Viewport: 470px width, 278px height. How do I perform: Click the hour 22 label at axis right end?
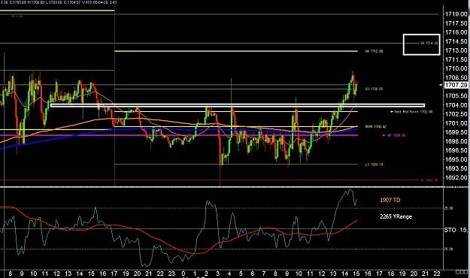point(437,273)
